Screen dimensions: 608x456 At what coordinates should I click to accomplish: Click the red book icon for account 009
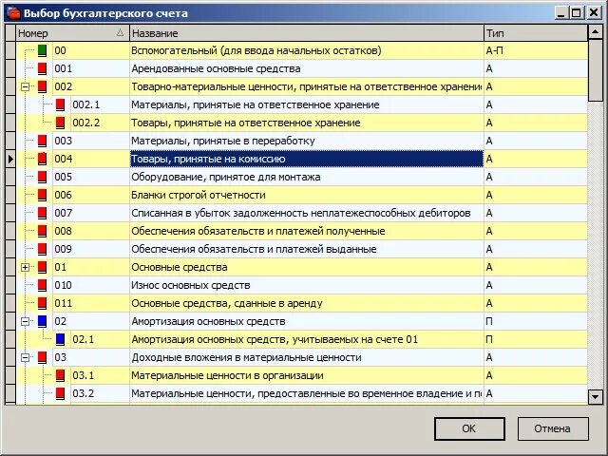(x=42, y=249)
